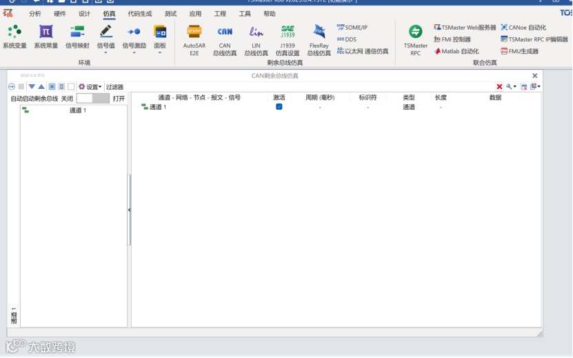This screenshot has width=573, height=358.
Task: Click the 面板 panel icon
Action: [160, 32]
